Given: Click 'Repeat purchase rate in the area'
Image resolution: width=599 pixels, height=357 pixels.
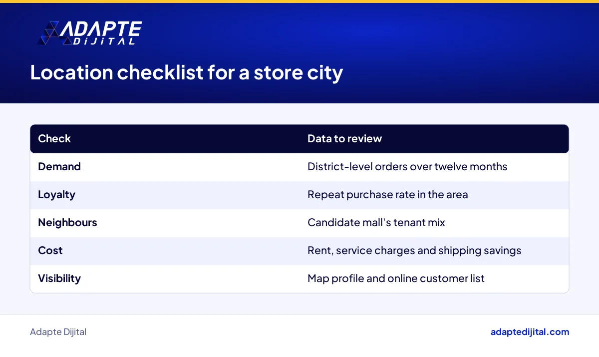Looking at the screenshot, I should pyautogui.click(x=388, y=195).
